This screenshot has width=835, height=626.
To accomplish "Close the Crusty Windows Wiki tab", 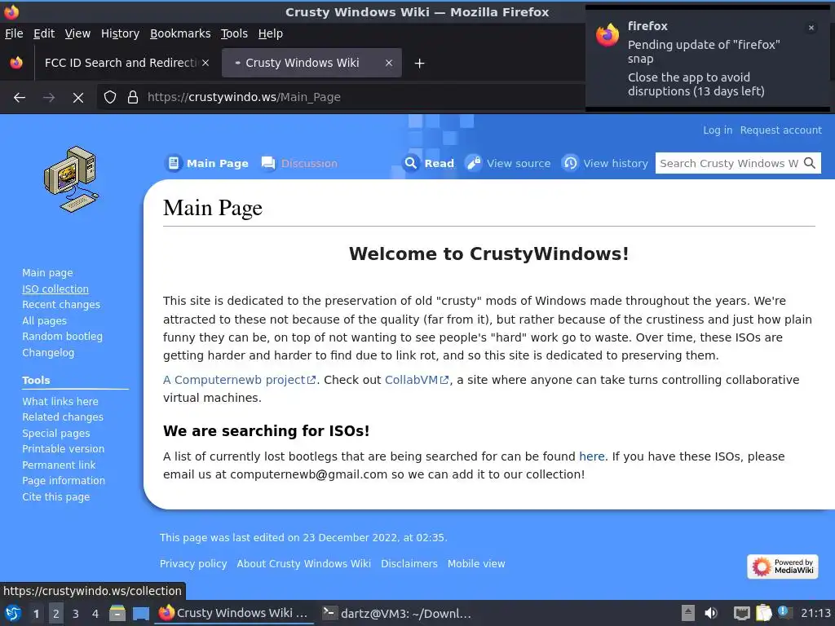I will click(x=389, y=63).
